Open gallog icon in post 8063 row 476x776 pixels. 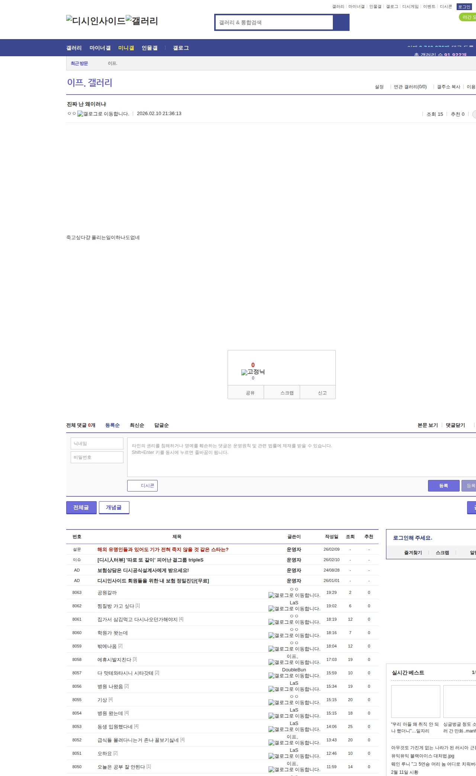point(295,595)
